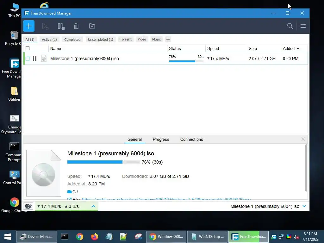Open the snipping tool icon in the taskbar

139,237
